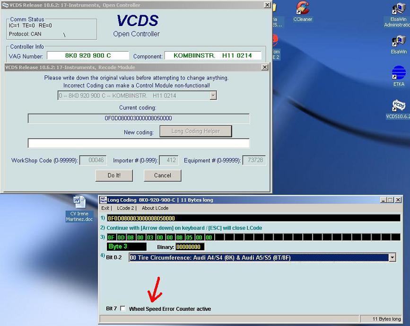This screenshot has height=326, width=410.
Task: Click the Long Coding Helper button
Action: pos(196,131)
